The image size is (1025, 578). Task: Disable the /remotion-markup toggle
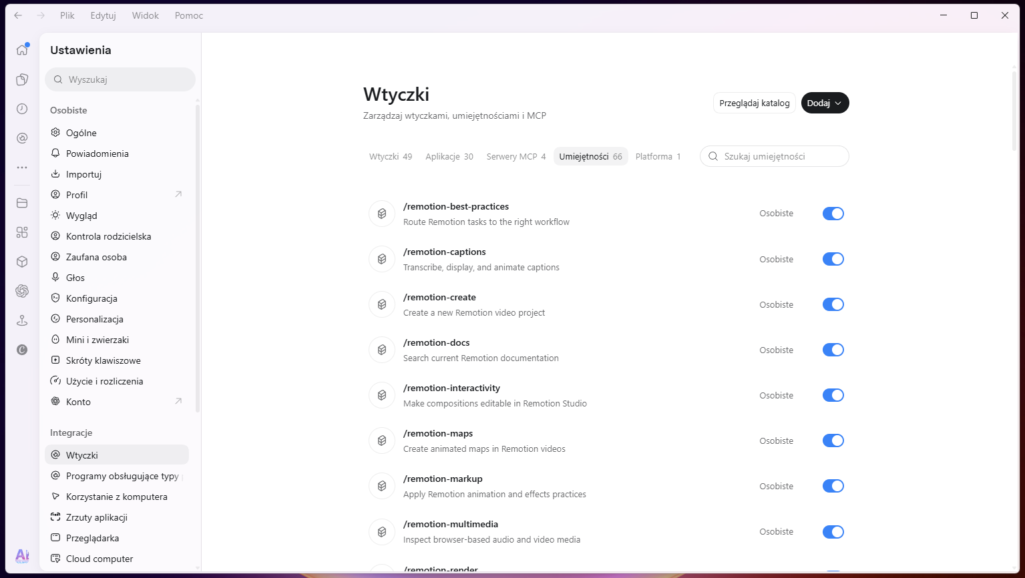click(x=833, y=486)
